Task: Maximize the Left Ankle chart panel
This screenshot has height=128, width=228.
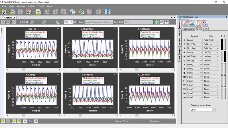Action: 172,75
